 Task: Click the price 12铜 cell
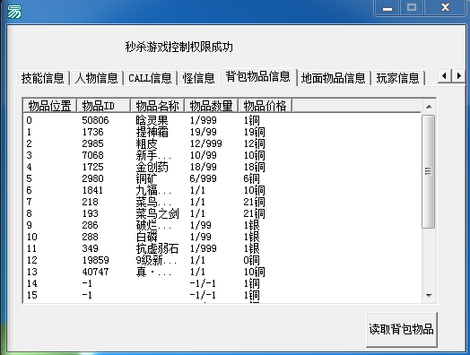254,143
